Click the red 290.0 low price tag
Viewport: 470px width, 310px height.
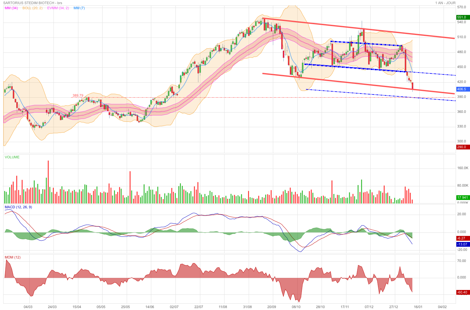tap(463, 147)
